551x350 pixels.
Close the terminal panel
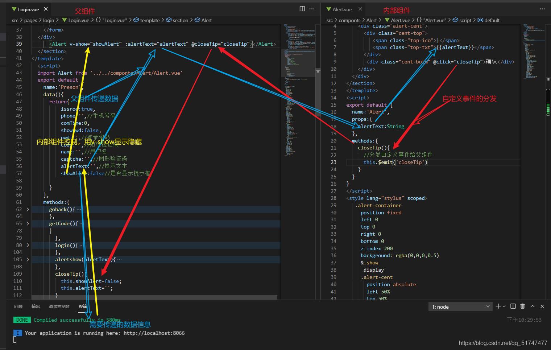(542, 306)
